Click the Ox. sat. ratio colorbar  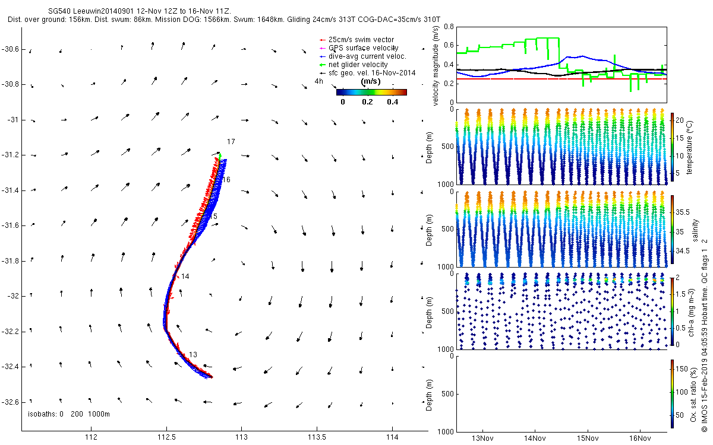pos(672,393)
